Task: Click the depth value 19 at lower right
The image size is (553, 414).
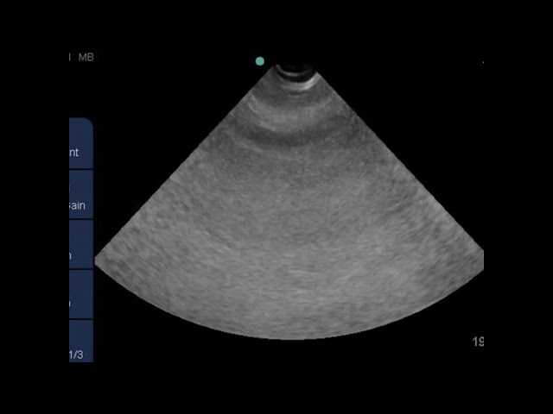Action: pos(478,342)
